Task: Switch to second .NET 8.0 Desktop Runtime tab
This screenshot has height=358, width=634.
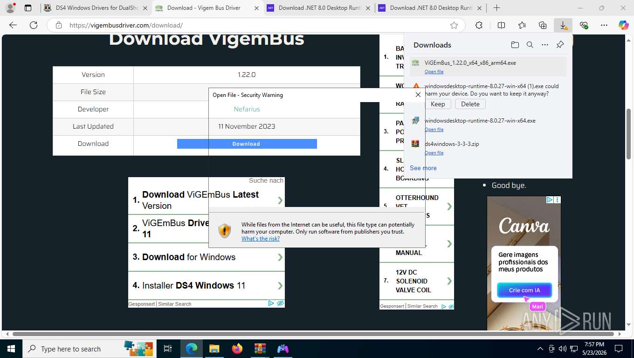Action: [x=430, y=8]
